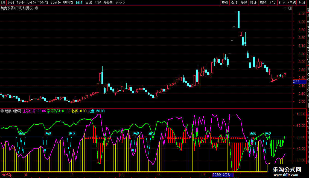Image resolution: width=309 pixels, height=178 pixels.
Task: Select the 15分钟 period tab
Action: coord(43,2)
